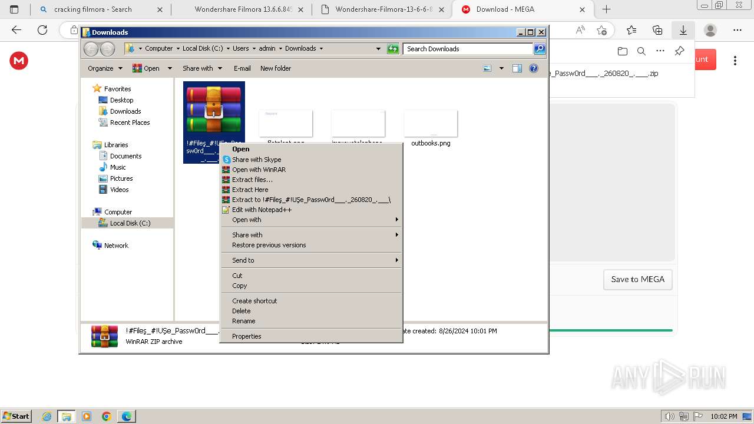Open the Organize dropdown menu
Viewport: 754px width, 424px height.
(x=105, y=68)
